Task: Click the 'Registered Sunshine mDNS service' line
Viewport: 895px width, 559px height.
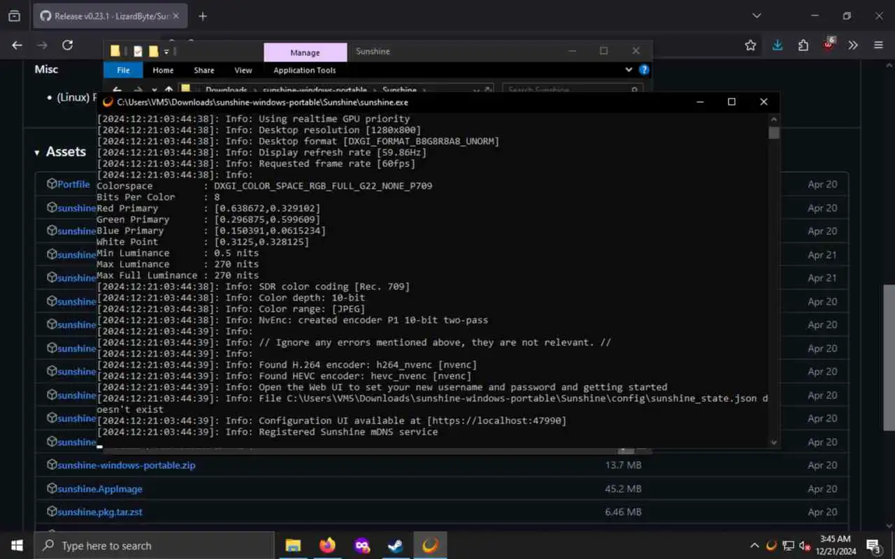Action: pyautogui.click(x=267, y=432)
